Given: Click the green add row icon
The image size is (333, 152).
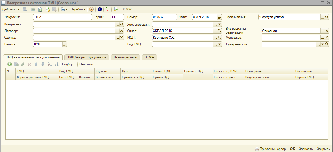Looking at the screenshot, I should tap(9, 64).
